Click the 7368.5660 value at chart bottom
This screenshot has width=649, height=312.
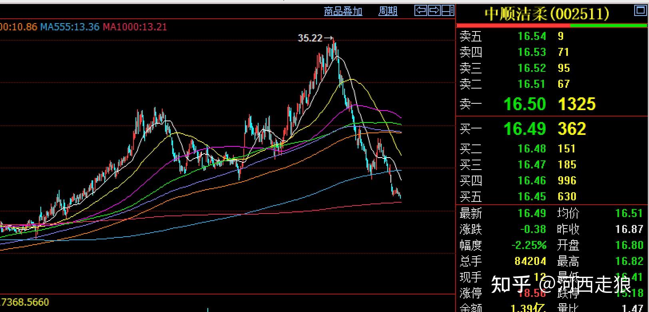coord(25,302)
